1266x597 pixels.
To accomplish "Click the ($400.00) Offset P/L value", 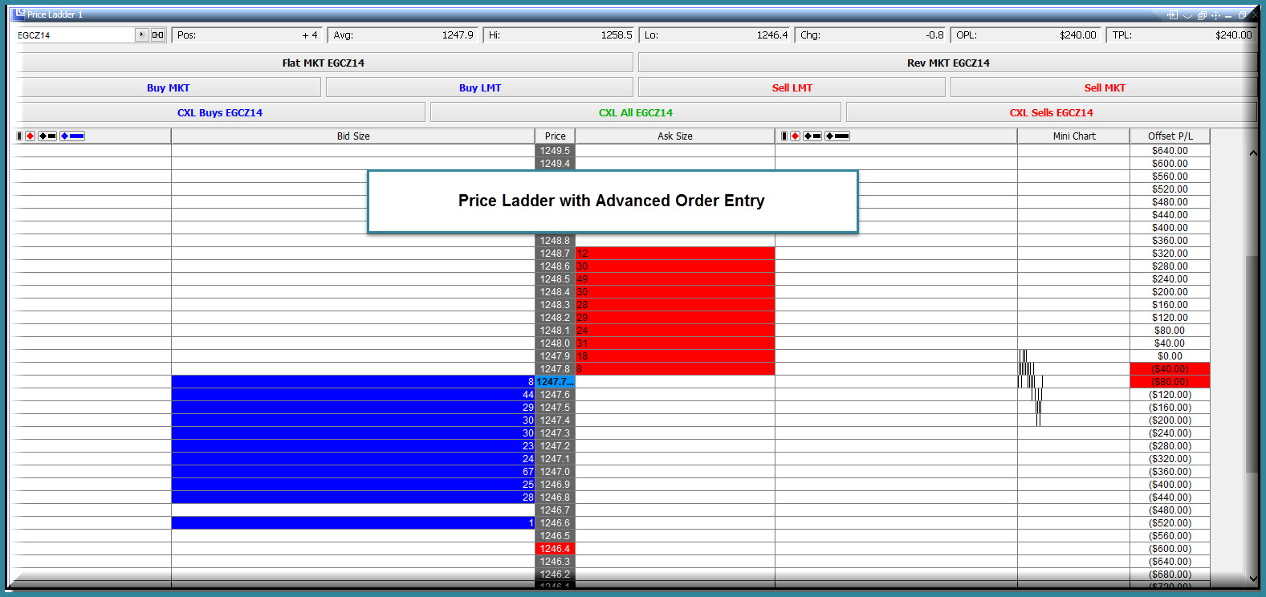I will (x=1170, y=485).
